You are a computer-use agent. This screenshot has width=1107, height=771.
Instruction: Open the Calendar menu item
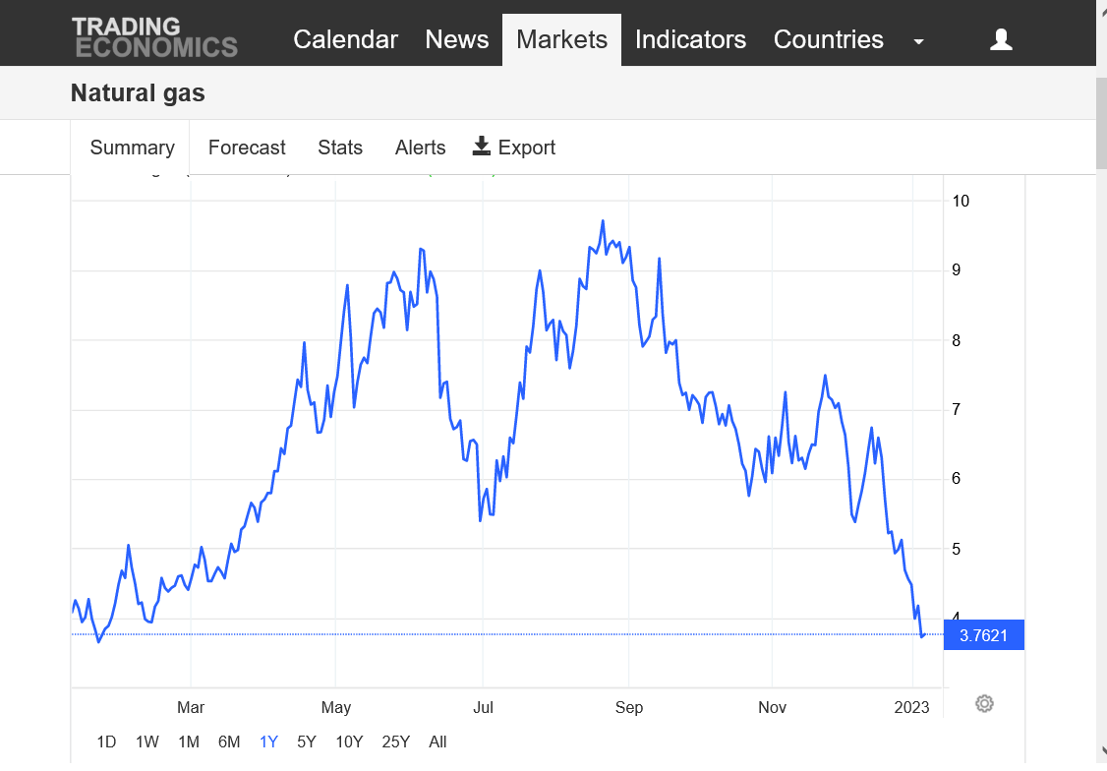click(345, 39)
